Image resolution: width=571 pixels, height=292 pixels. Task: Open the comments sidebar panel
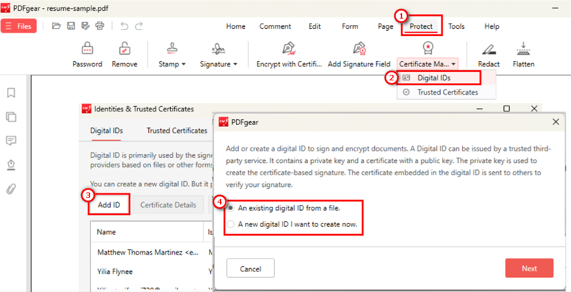pyautogui.click(x=11, y=140)
